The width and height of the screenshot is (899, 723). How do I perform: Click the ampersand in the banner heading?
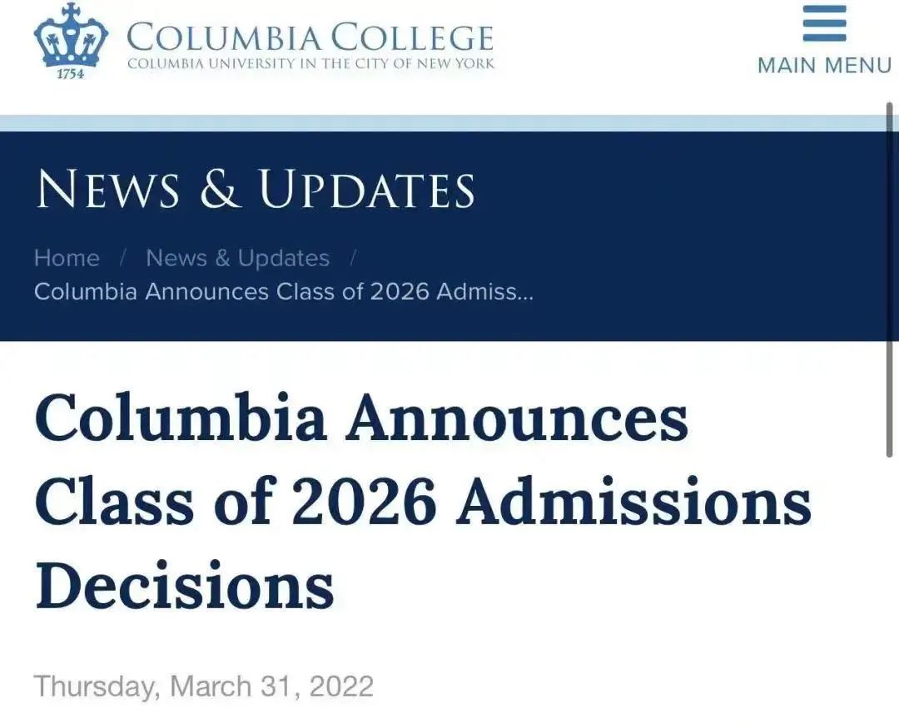220,189
